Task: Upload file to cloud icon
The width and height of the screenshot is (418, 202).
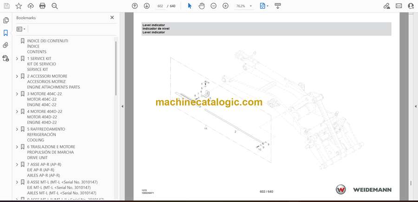Action: point(31,6)
